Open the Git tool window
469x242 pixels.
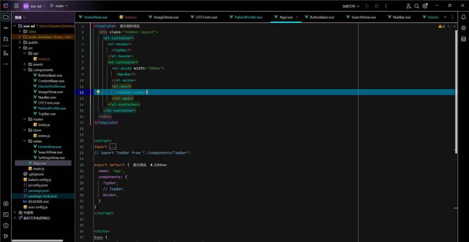point(5,236)
